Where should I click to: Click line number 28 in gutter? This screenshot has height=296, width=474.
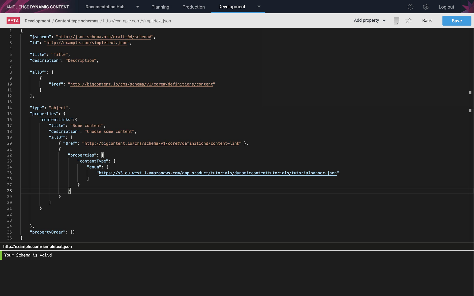(9, 191)
